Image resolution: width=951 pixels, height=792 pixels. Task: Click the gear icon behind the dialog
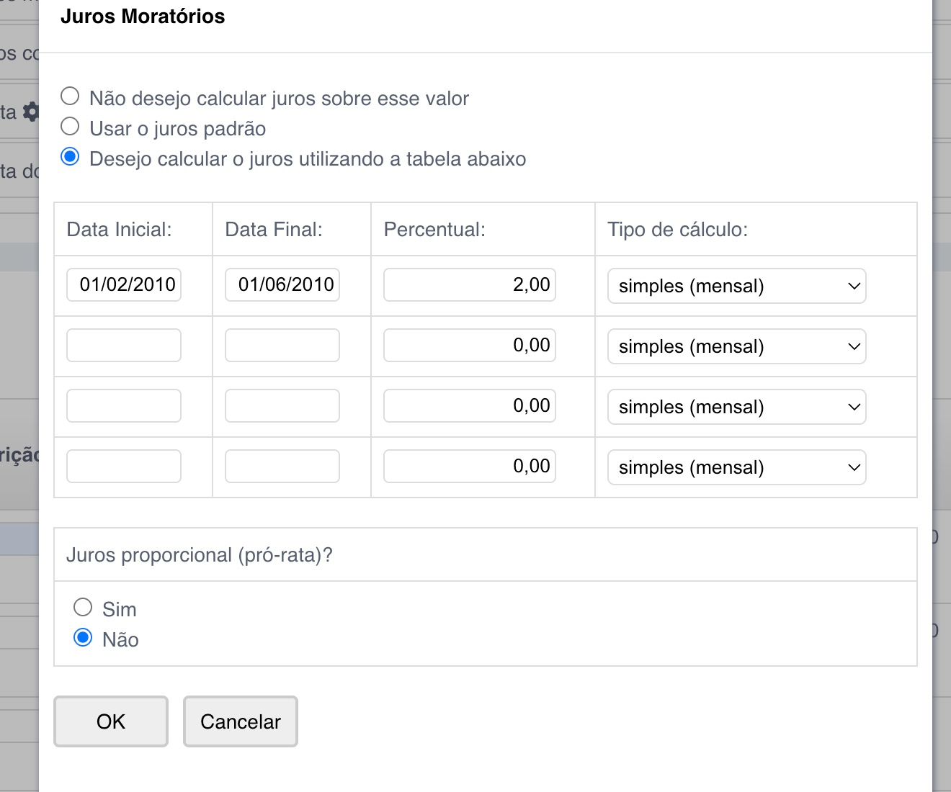(x=31, y=112)
